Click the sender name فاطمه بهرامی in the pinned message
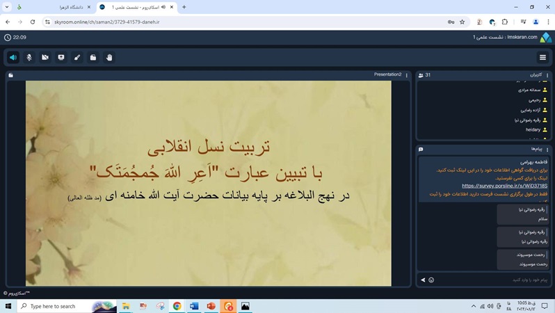This screenshot has width=555, height=313. tap(533, 162)
